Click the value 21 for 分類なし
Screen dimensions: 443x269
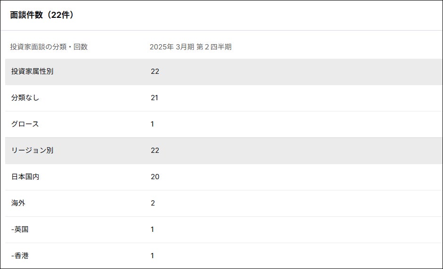point(155,98)
